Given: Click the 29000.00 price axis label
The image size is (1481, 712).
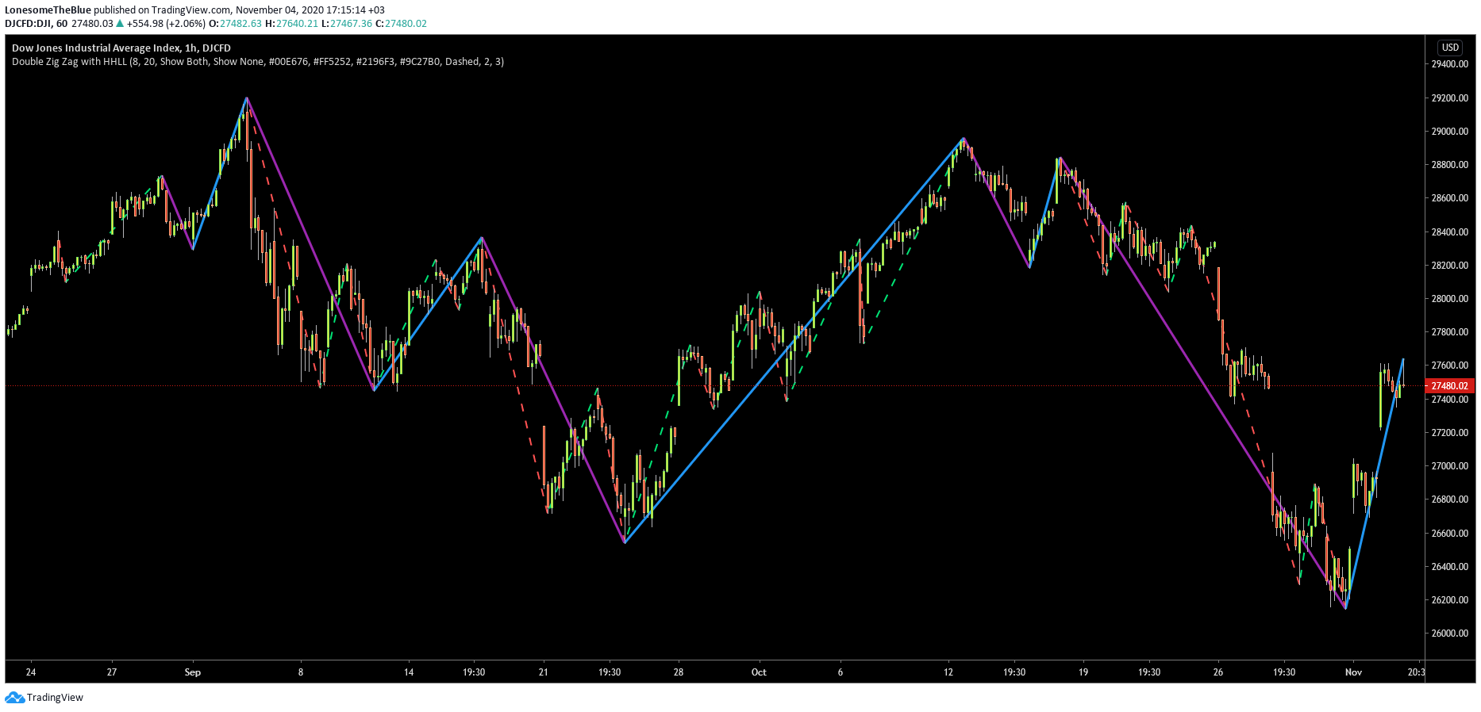Looking at the screenshot, I should tap(1449, 132).
